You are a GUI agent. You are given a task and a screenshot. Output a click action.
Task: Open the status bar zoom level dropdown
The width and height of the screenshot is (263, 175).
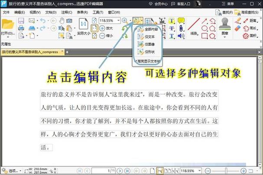200,171
